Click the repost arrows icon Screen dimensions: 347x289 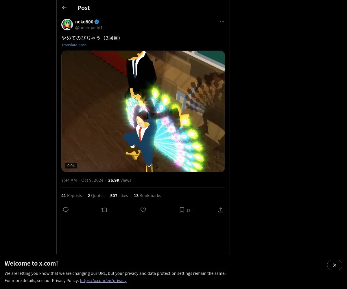click(x=104, y=210)
